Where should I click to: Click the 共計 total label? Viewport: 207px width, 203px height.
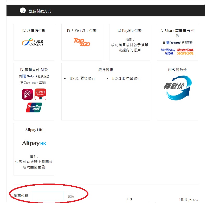(x=130, y=200)
